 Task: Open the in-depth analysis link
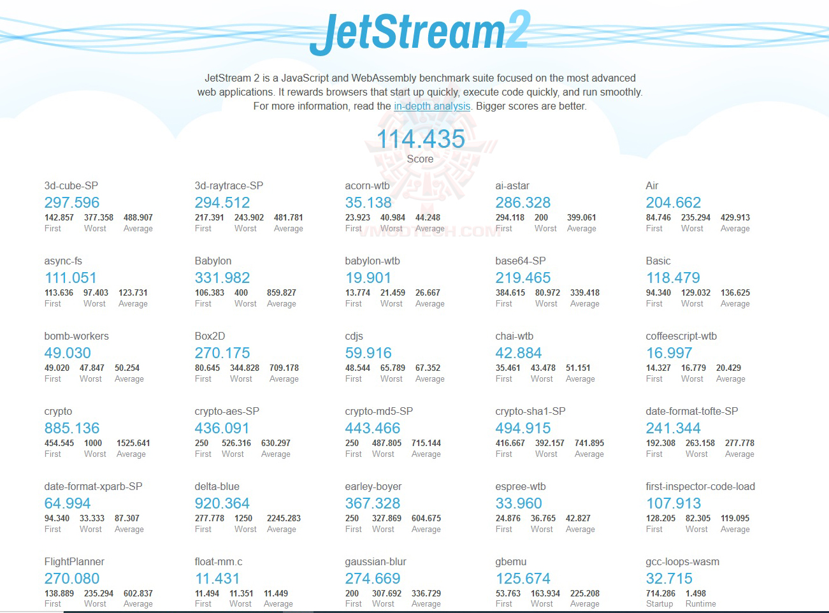431,106
